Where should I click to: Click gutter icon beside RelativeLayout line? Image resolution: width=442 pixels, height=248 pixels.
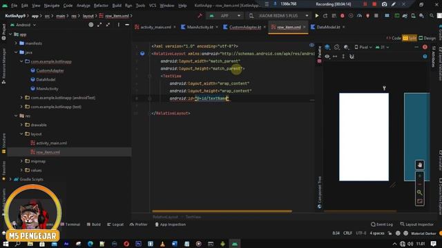click(142, 54)
